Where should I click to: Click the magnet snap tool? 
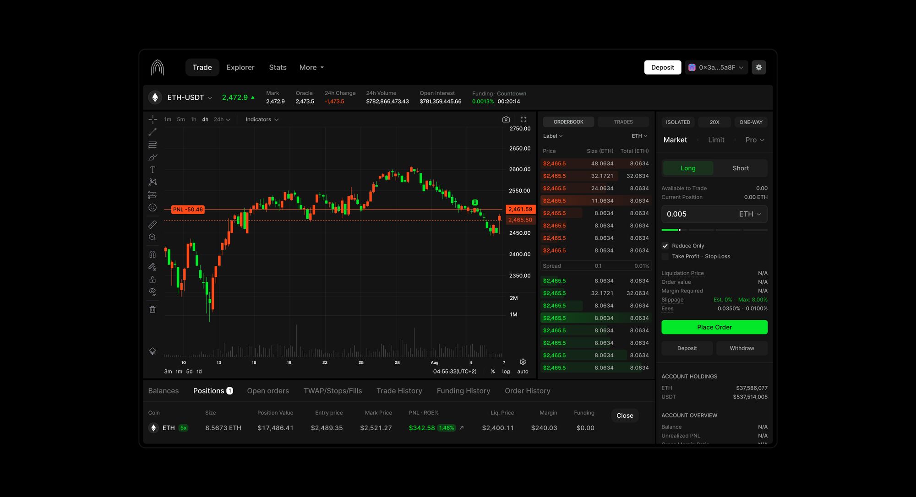pyautogui.click(x=153, y=254)
